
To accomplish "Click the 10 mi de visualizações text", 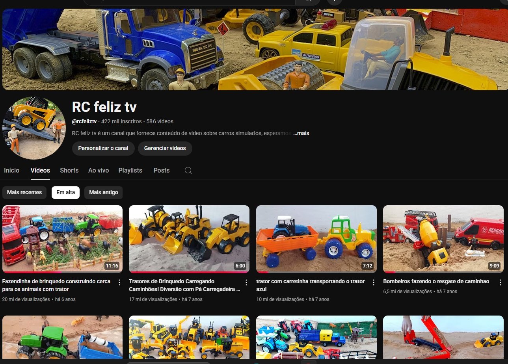I will click(280, 299).
